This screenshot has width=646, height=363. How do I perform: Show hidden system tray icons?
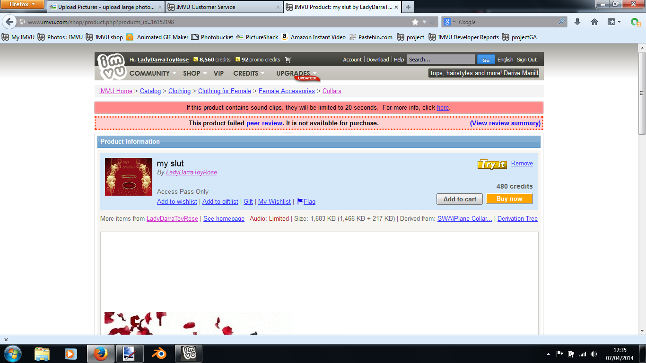[x=548, y=354]
